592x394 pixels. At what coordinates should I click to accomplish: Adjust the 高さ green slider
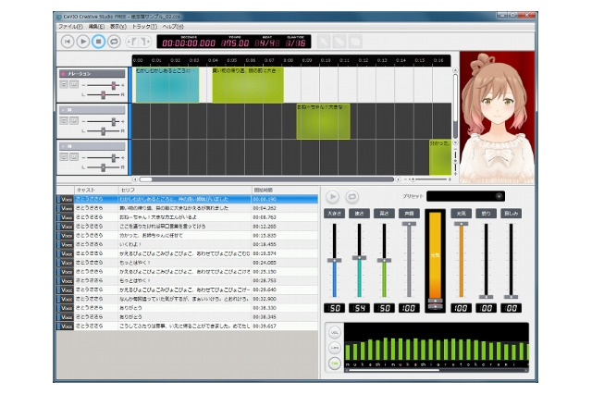point(384,261)
